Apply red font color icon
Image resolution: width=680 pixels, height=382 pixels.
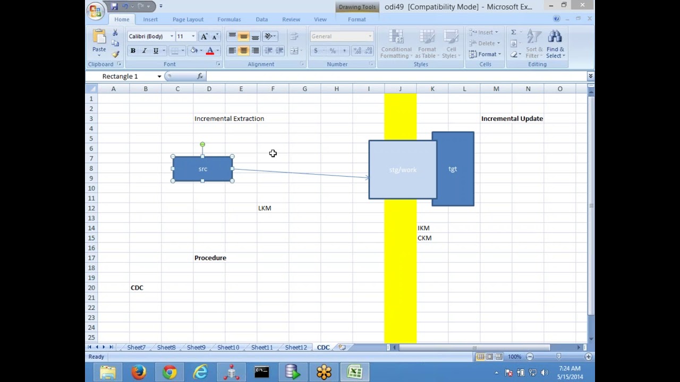[210, 50]
